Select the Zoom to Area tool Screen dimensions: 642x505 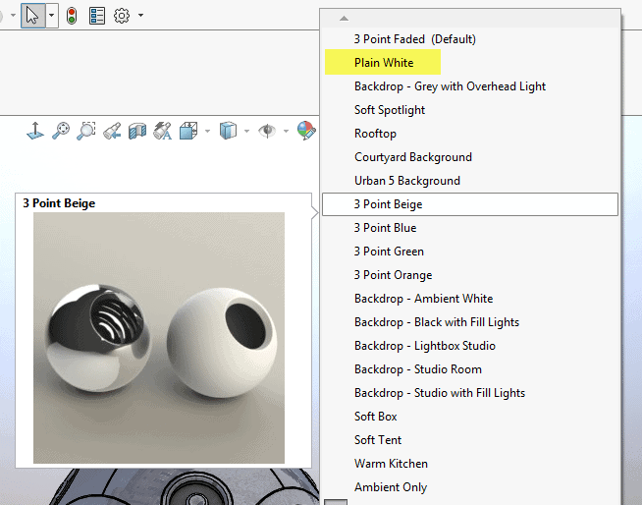tap(86, 131)
